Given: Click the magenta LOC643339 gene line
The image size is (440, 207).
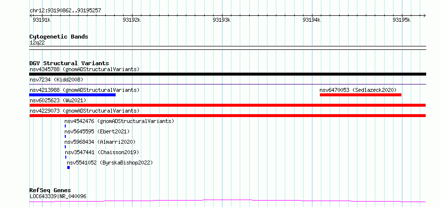Looking at the screenshot, I should click(x=227, y=201).
